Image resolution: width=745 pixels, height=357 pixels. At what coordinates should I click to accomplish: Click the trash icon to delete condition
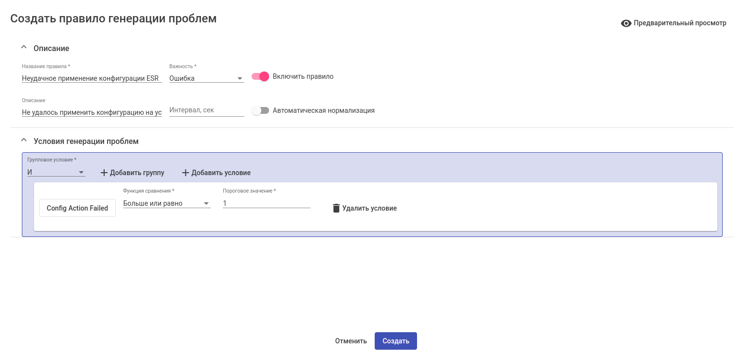coord(336,208)
